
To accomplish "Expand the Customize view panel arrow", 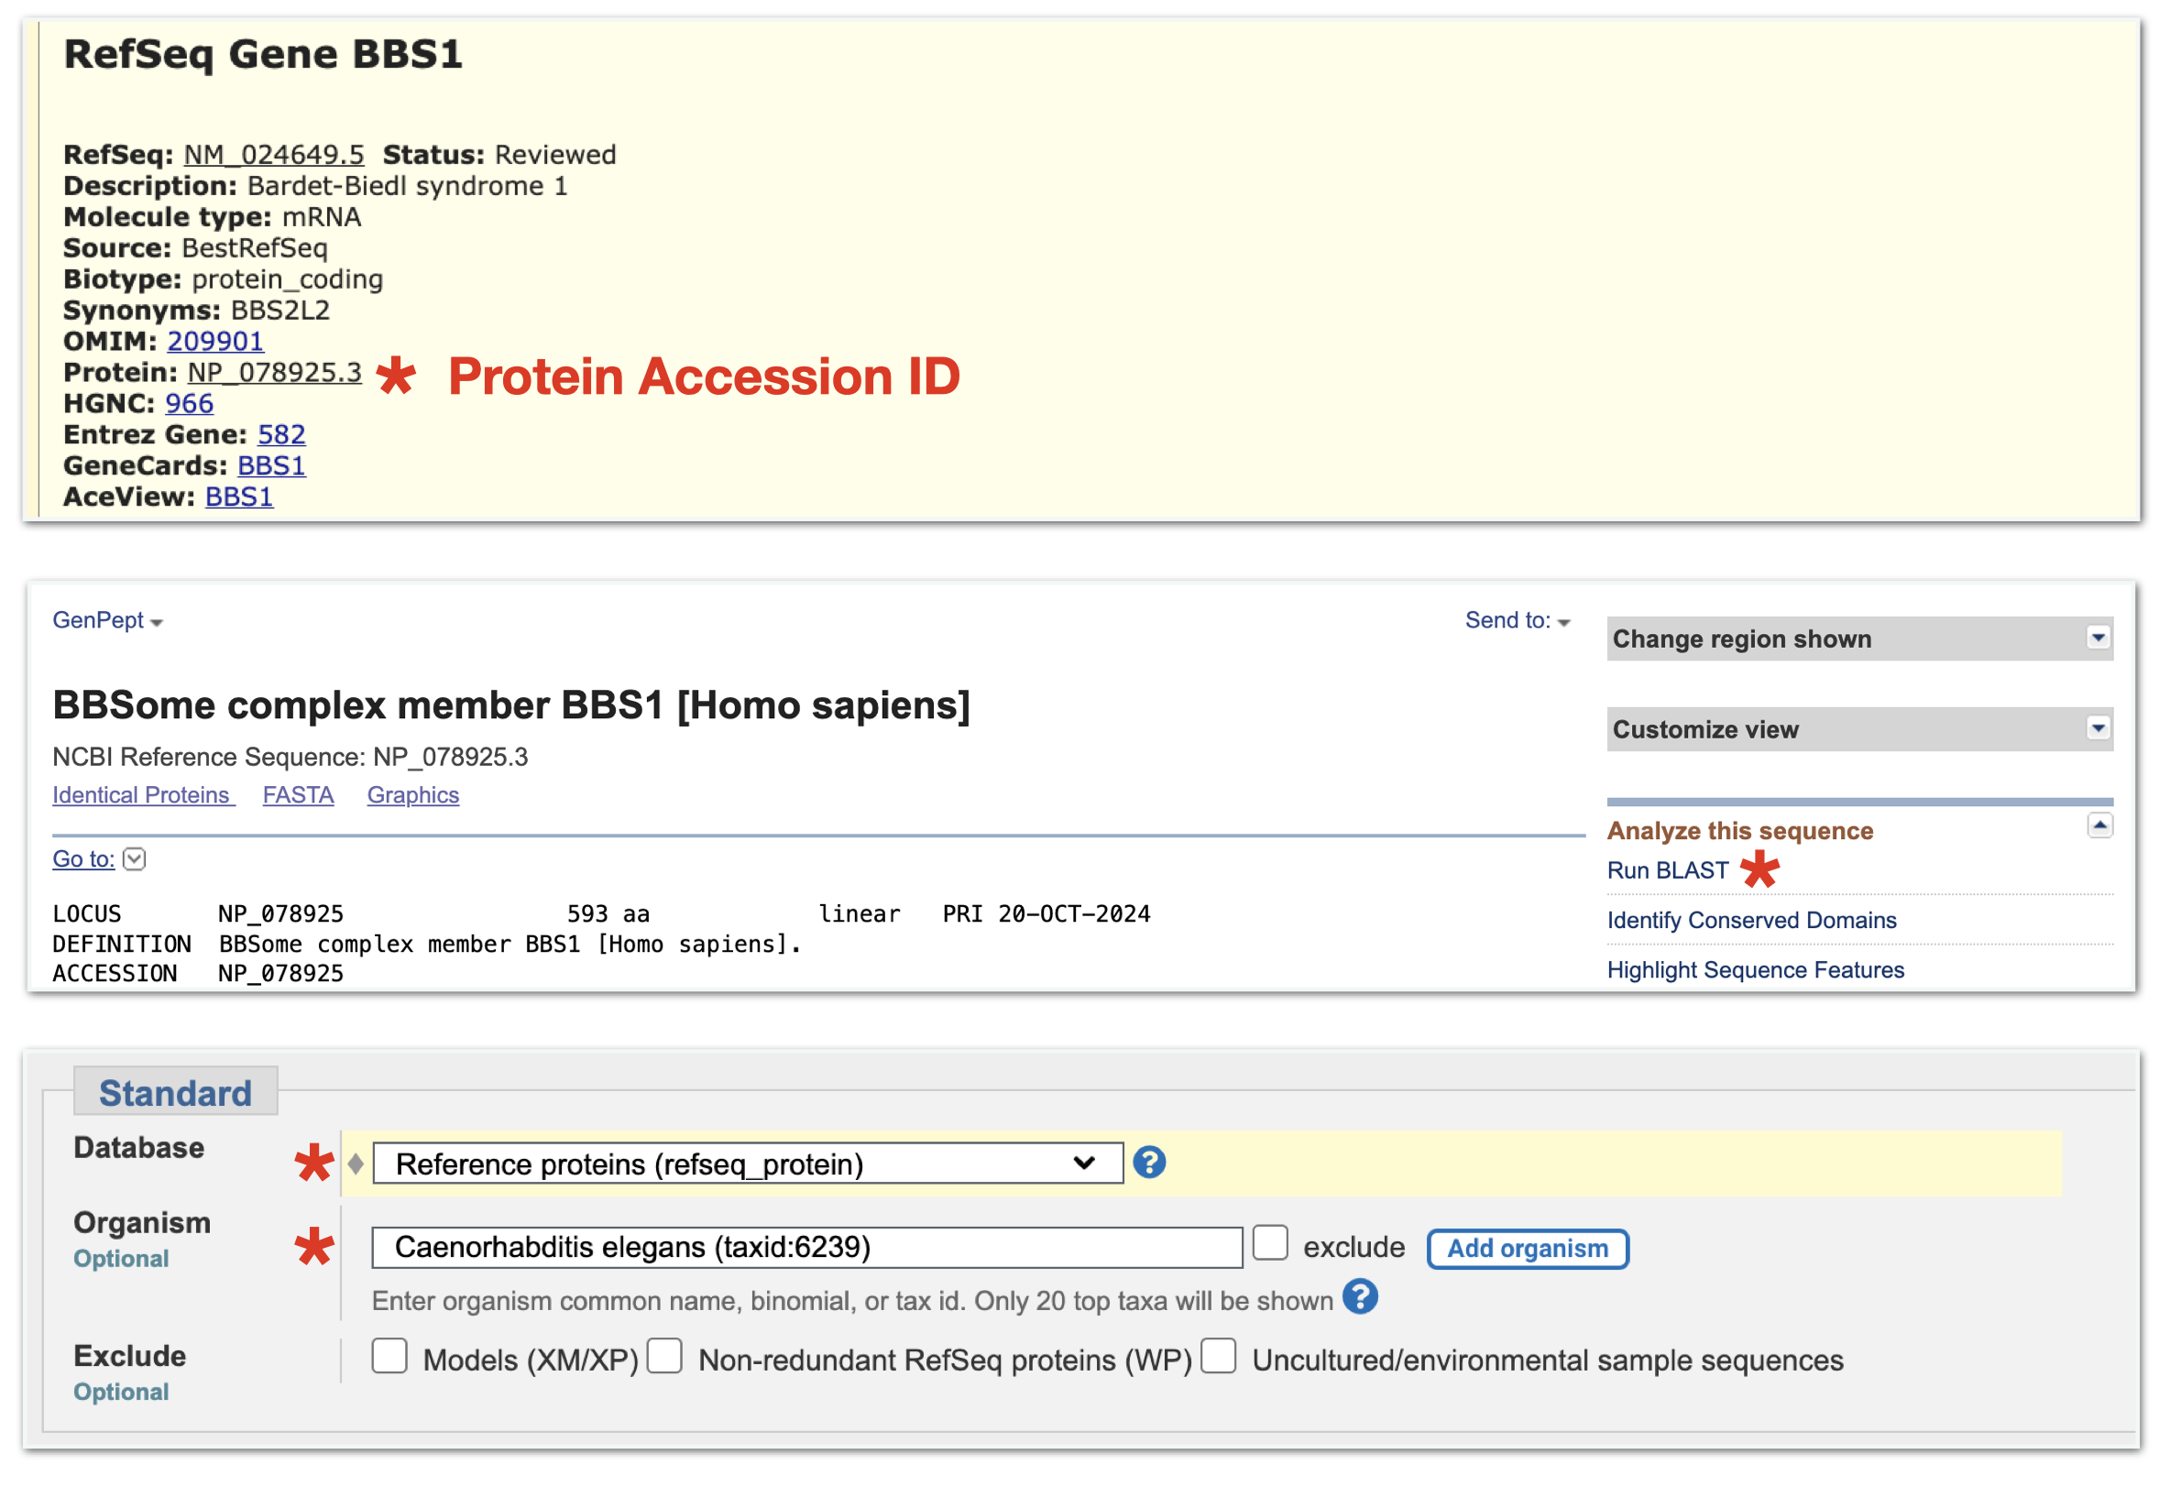I will tap(2098, 729).
